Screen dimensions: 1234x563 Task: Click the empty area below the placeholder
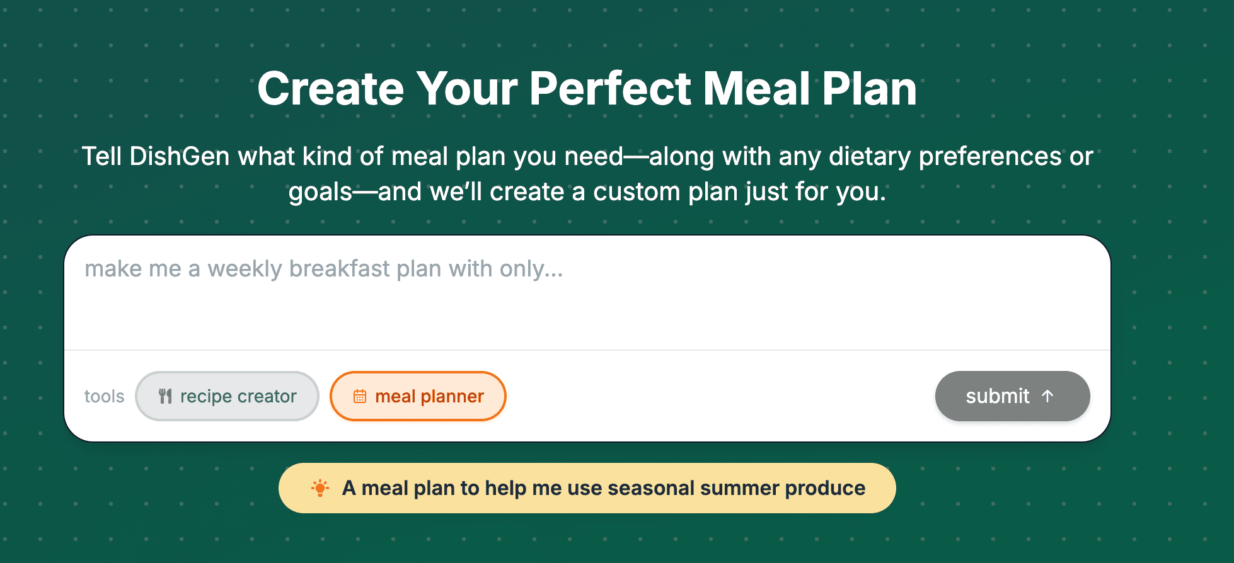tap(587, 318)
